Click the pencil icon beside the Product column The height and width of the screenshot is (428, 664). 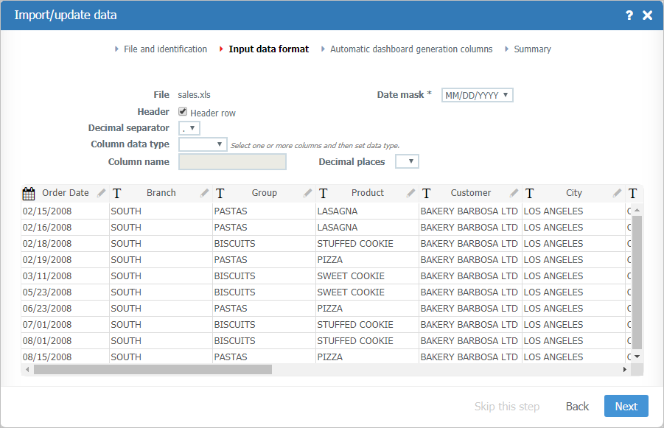[x=410, y=193]
